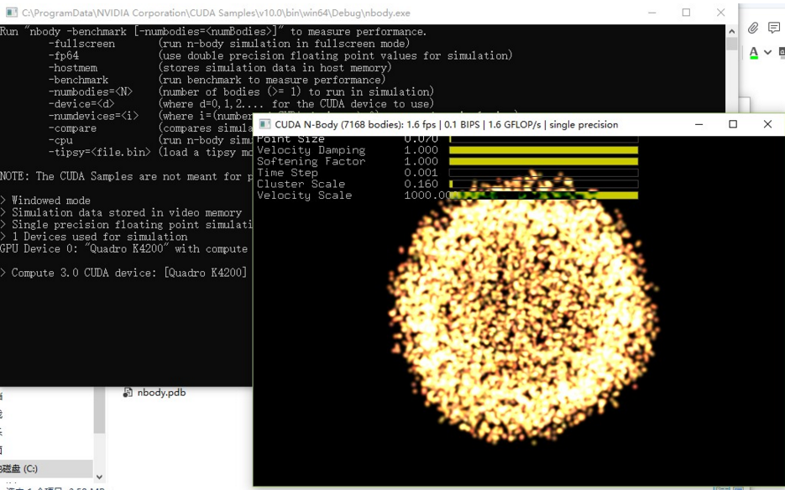The height and width of the screenshot is (490, 785).
Task: Click the Cluster Scale value 0.160
Action: click(421, 185)
